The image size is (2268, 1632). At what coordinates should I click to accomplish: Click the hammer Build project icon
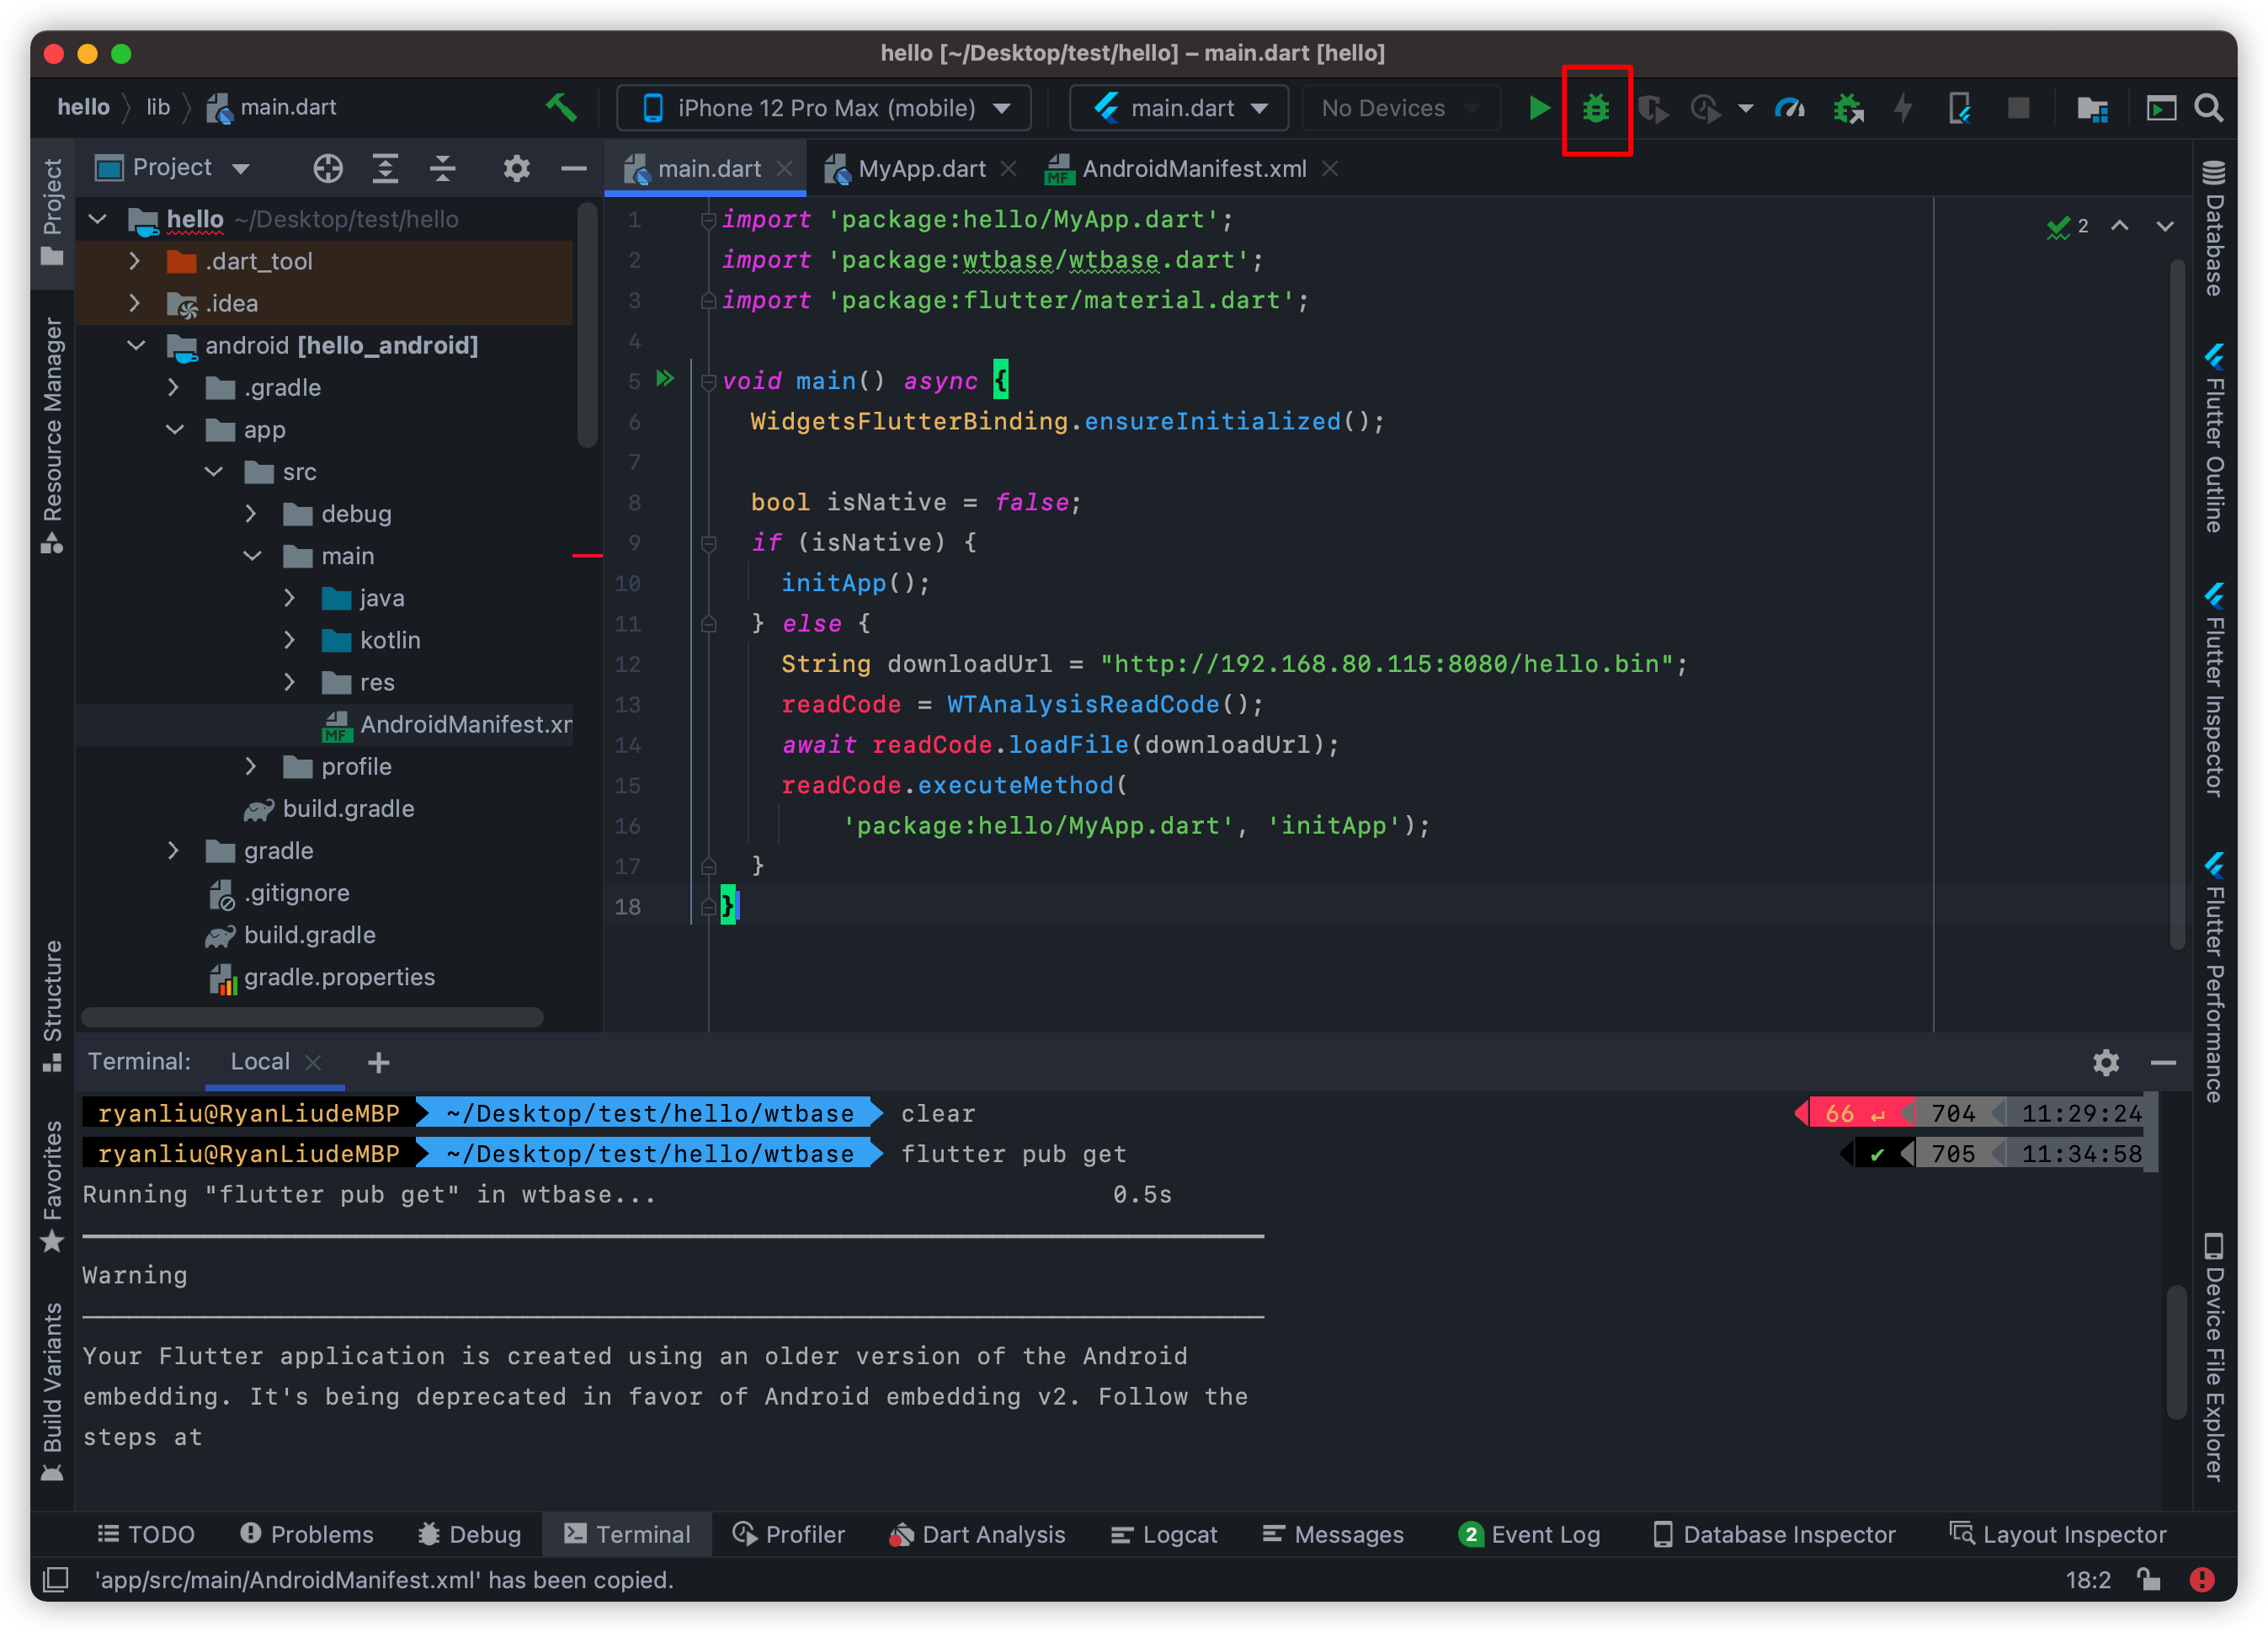[x=561, y=107]
